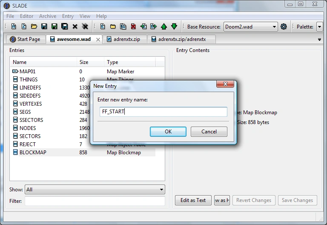Click the Map Marker type cell

tap(120, 72)
